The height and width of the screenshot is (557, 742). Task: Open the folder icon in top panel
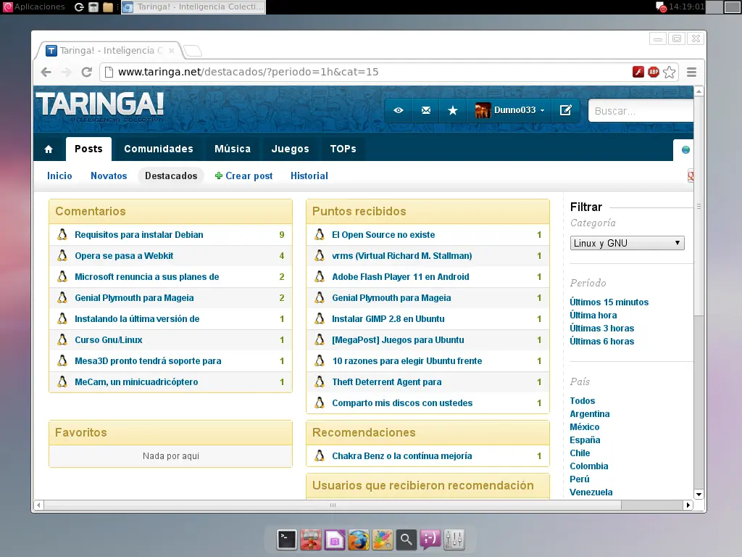coord(108,7)
